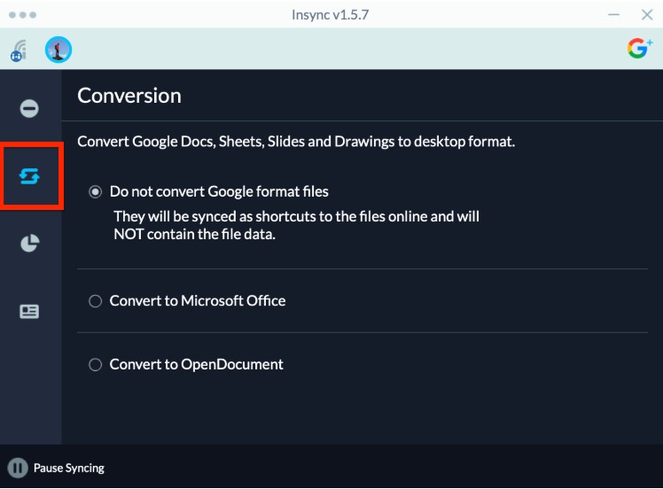Select the 'Do not convert Google format files' radio button
The image size is (663, 489).
[96, 191]
